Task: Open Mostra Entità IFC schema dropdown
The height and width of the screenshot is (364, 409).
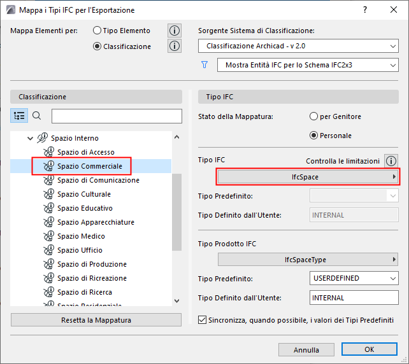Action: 307,65
